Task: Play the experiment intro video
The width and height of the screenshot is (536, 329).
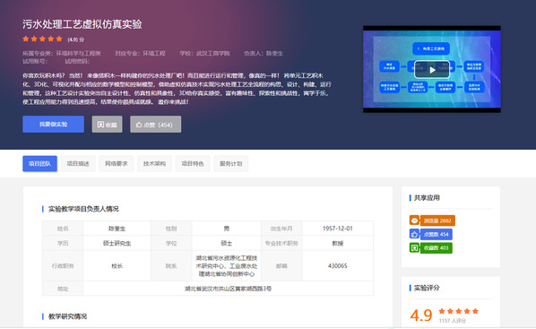Action: coord(432,70)
